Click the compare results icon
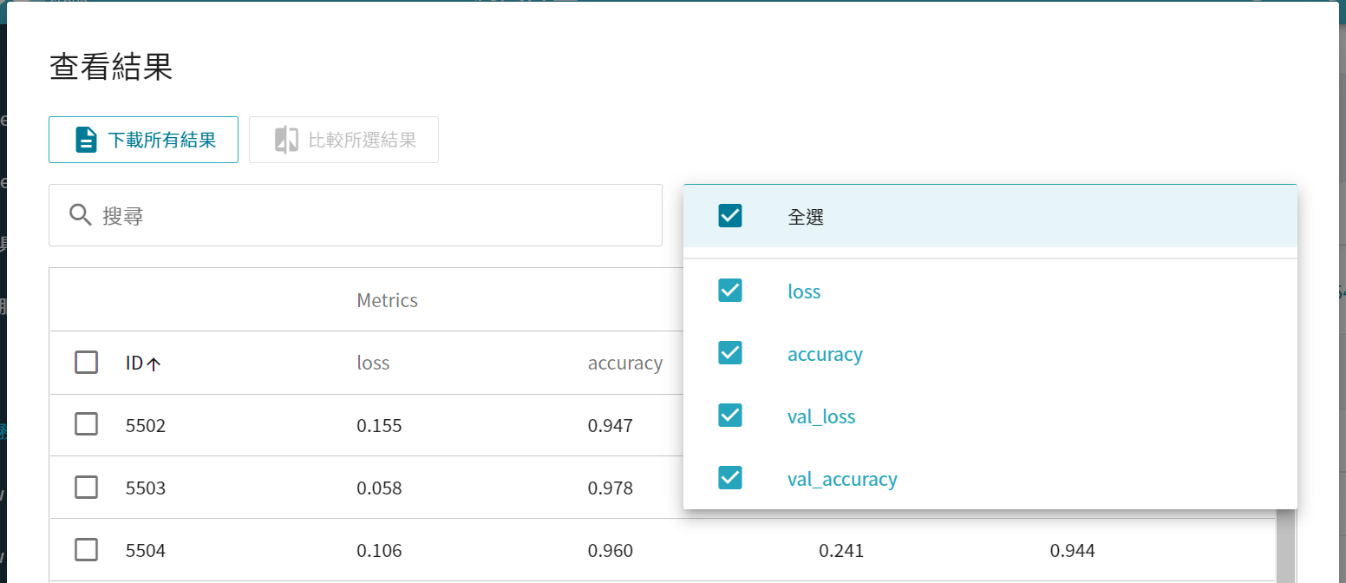1346x583 pixels. click(x=286, y=140)
